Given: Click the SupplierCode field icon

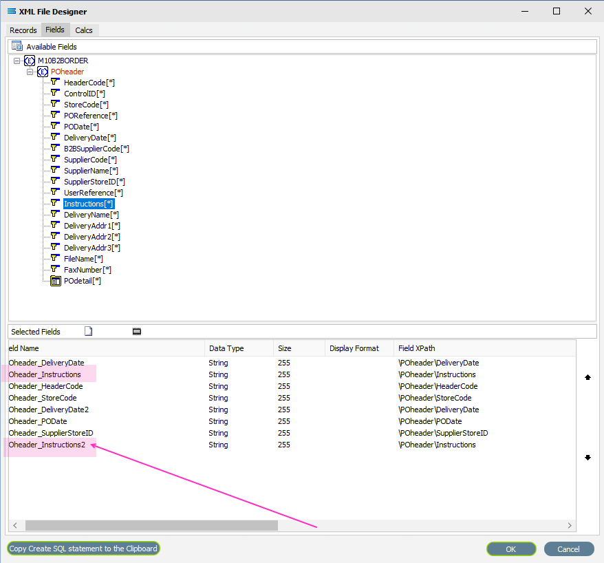Looking at the screenshot, I should click(x=55, y=159).
